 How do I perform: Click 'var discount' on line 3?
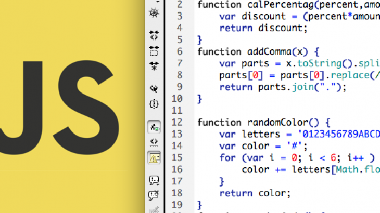click(252, 17)
